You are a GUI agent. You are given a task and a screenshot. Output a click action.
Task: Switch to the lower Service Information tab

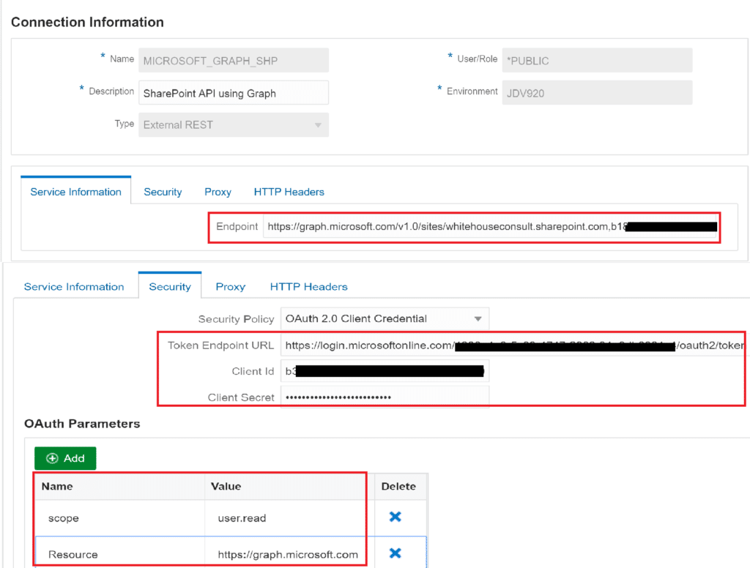point(74,286)
